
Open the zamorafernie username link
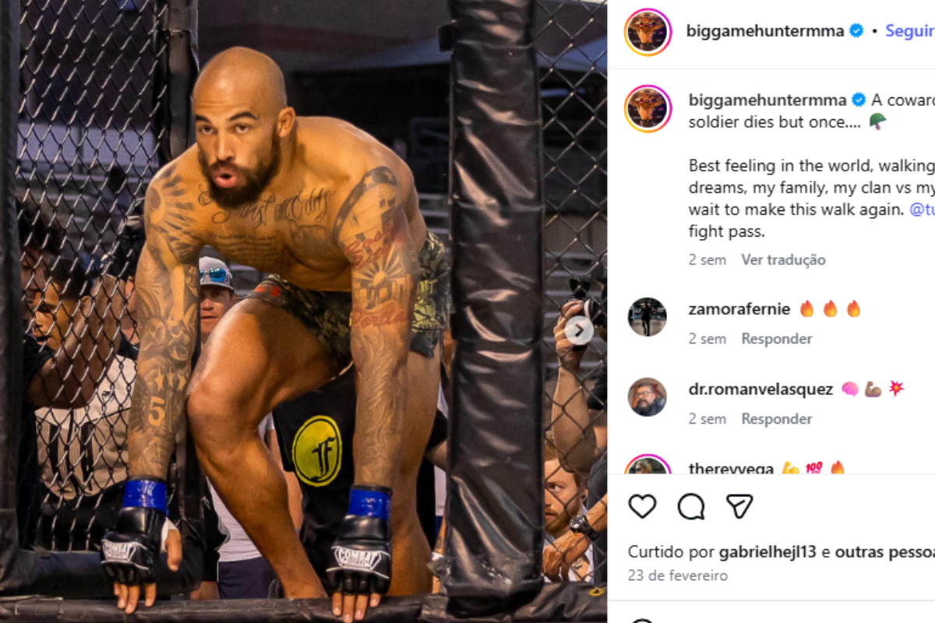coord(739,309)
